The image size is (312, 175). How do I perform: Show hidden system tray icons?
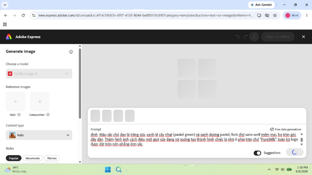click(x=269, y=170)
